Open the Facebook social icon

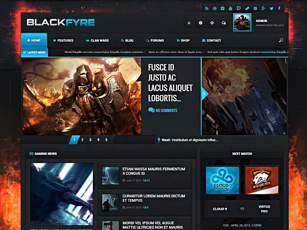(x=279, y=8)
